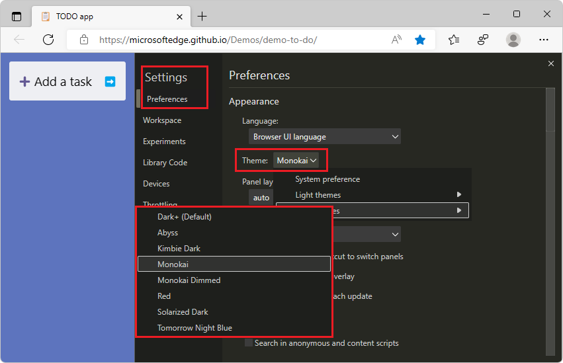
Task: Select the Monokai theme
Action: 234,264
